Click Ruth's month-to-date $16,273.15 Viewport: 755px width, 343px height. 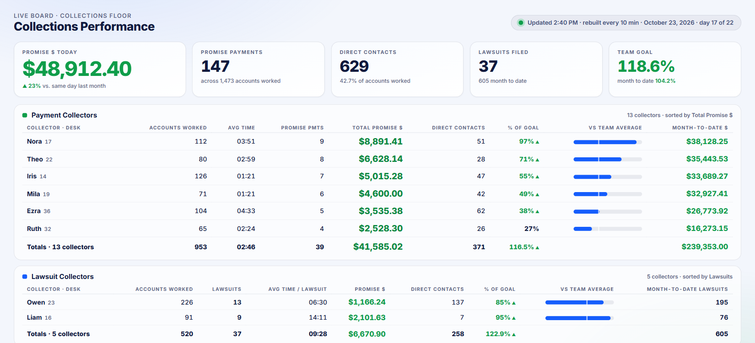click(x=707, y=229)
